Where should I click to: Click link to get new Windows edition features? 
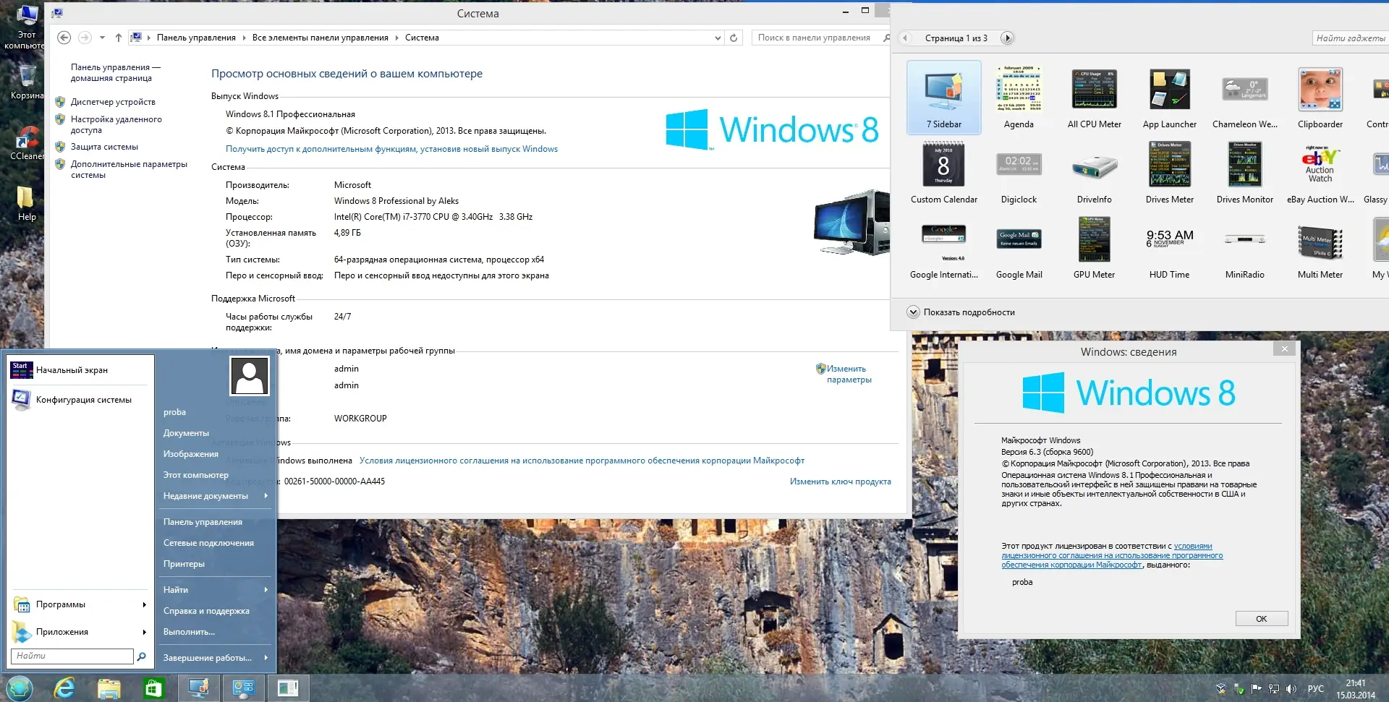(391, 149)
